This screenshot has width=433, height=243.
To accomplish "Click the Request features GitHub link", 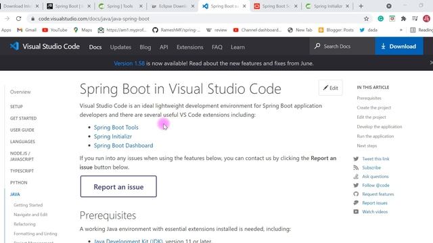I will click(378, 194).
